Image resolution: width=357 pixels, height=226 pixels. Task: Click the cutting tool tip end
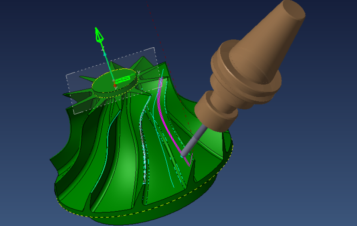tap(183, 154)
